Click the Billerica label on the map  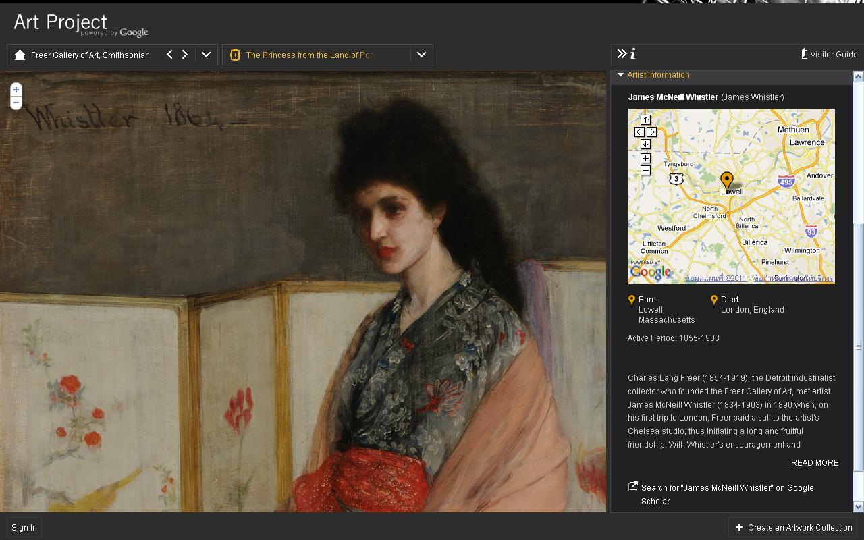pos(755,242)
